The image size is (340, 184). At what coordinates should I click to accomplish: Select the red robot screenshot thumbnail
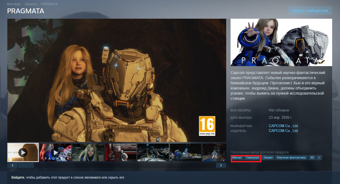tap(121, 153)
